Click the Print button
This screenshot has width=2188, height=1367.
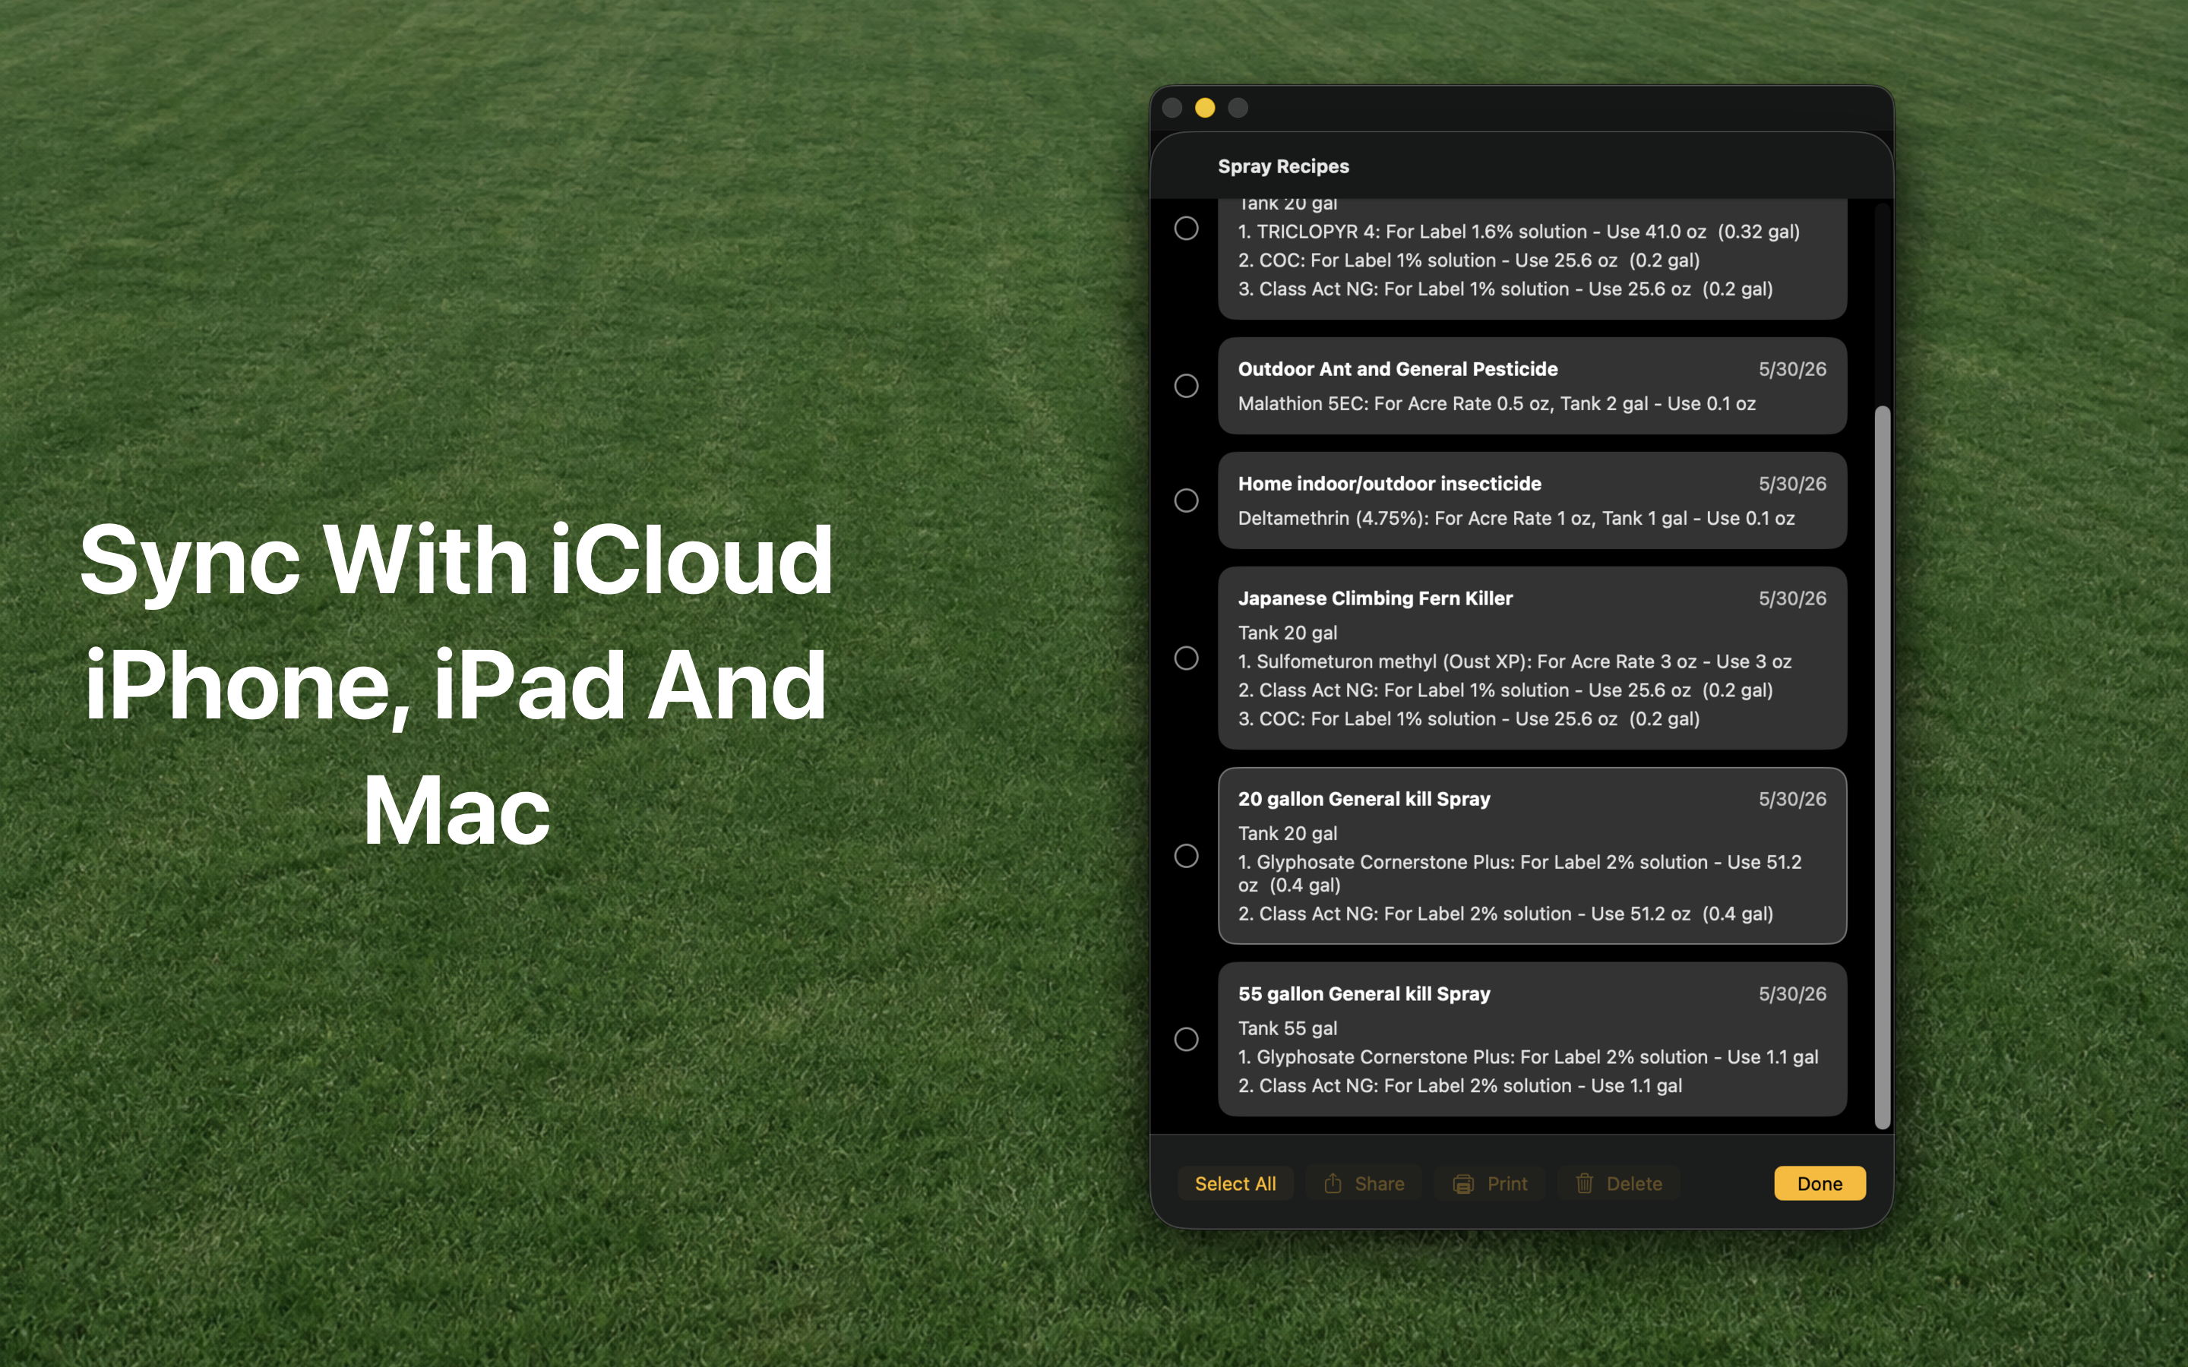[x=1490, y=1183]
